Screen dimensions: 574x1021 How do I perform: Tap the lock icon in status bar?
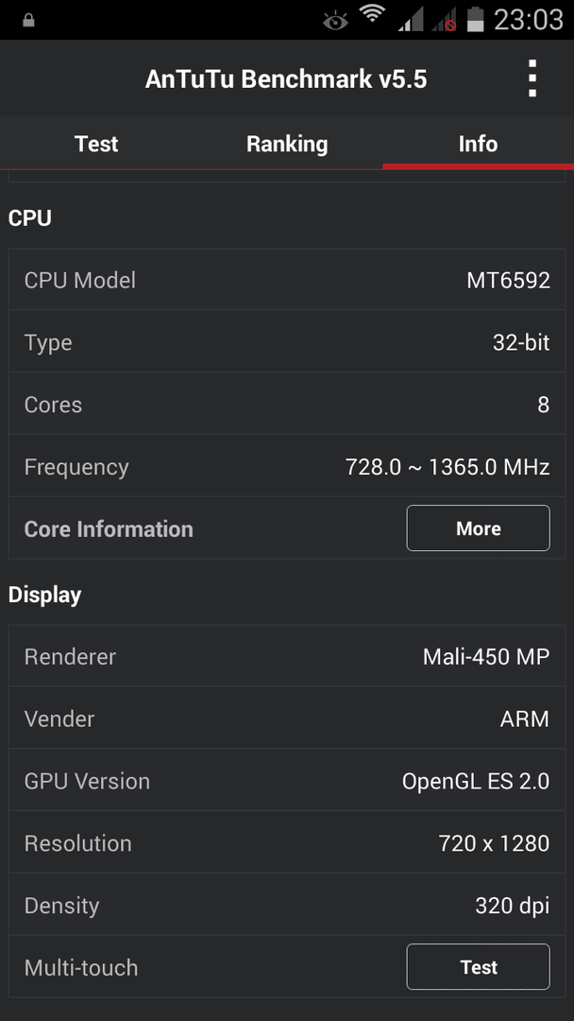(28, 21)
